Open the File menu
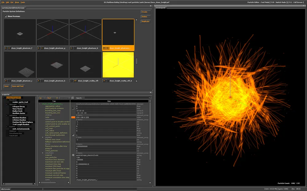This screenshot has width=307, height=191. (x=3, y=2)
